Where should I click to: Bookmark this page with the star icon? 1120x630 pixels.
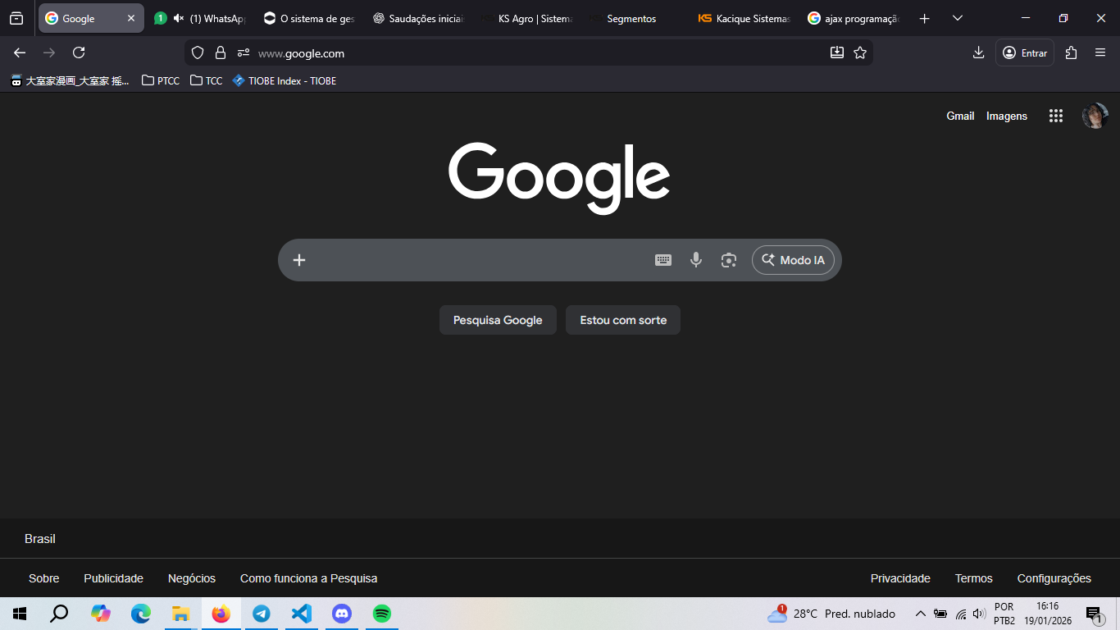tap(859, 52)
